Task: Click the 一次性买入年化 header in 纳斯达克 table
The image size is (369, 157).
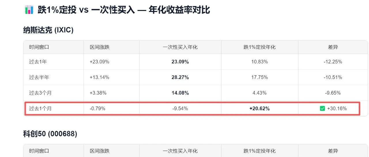Action: [x=180, y=47]
